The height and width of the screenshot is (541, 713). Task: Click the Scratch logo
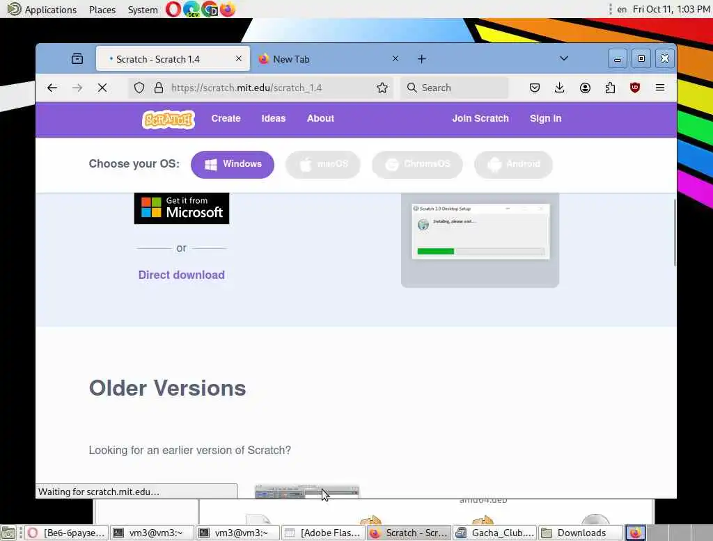[169, 120]
